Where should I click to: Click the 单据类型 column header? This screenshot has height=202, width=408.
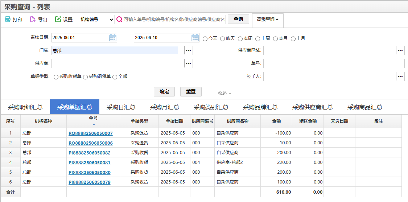pyautogui.click(x=139, y=121)
